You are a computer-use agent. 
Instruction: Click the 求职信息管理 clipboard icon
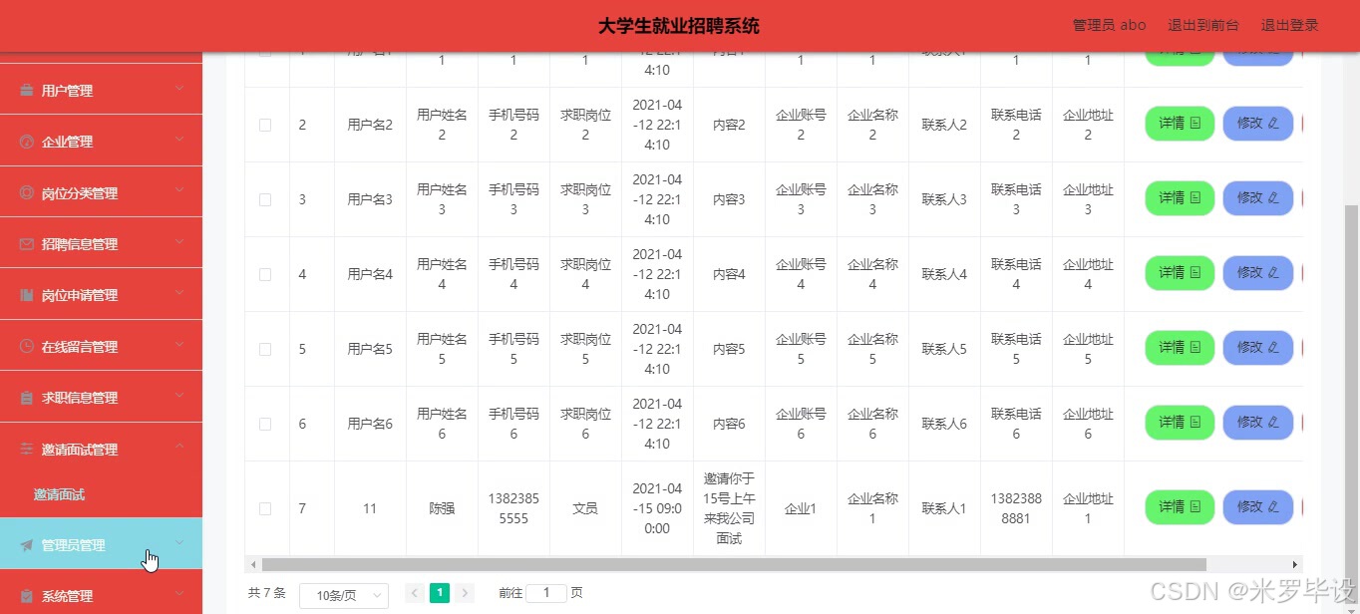27,398
